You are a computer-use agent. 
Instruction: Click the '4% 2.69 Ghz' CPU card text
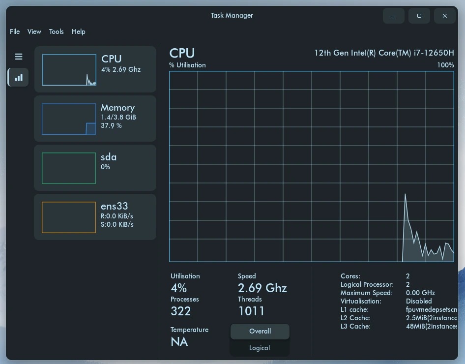coord(121,69)
